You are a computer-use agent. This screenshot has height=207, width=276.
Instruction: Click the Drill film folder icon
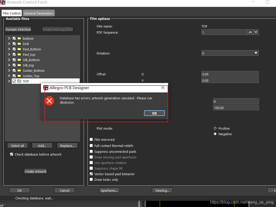19,44
